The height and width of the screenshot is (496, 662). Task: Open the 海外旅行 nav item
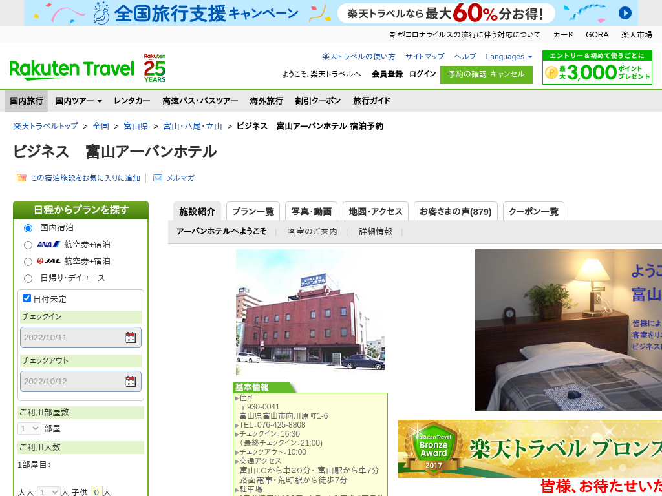tap(266, 101)
